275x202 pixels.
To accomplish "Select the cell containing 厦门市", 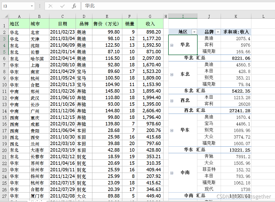I will tap(39, 196).
